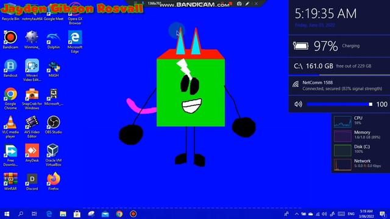Open People icon in system tray
The image size is (390, 219).
tap(287, 214)
